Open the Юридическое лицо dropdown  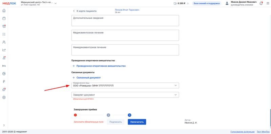[x=125, y=85]
